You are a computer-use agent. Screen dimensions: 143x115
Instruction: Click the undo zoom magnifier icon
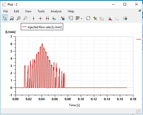click(25, 18)
